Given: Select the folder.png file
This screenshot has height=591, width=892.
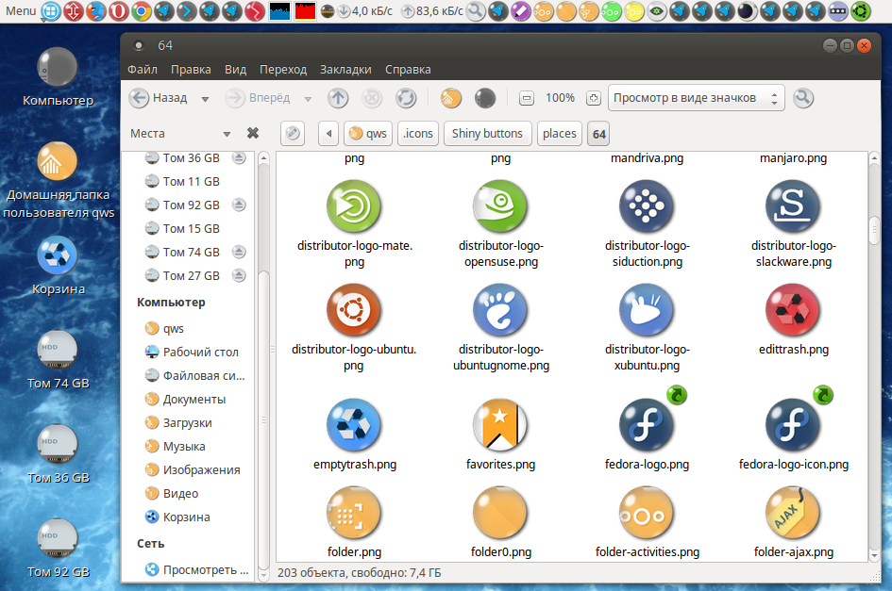Looking at the screenshot, I should [x=354, y=522].
